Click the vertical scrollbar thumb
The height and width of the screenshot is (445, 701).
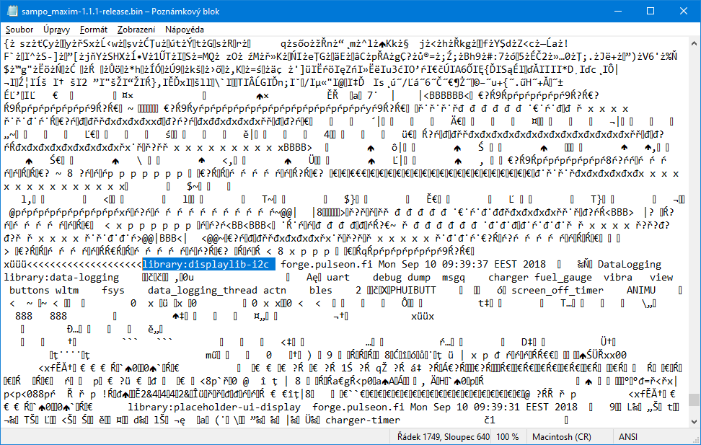[694, 399]
